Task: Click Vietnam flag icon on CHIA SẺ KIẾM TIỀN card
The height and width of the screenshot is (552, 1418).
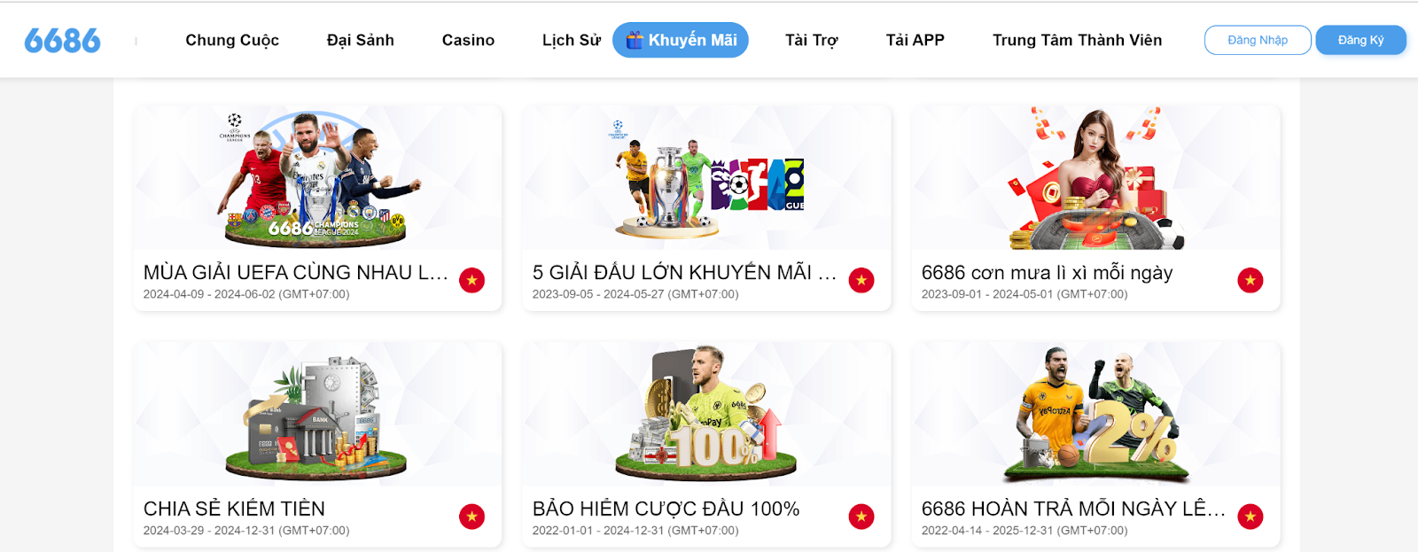Action: tap(472, 517)
